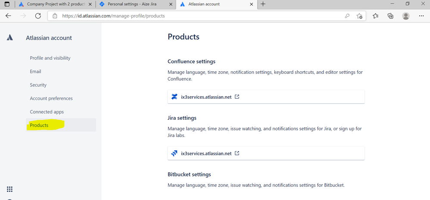
Task: Close the Atlassian account tab
Action: (252, 4)
